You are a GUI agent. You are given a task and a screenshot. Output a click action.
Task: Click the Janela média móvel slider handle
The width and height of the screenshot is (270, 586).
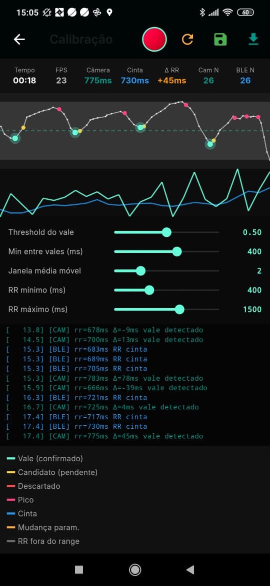[x=140, y=271]
